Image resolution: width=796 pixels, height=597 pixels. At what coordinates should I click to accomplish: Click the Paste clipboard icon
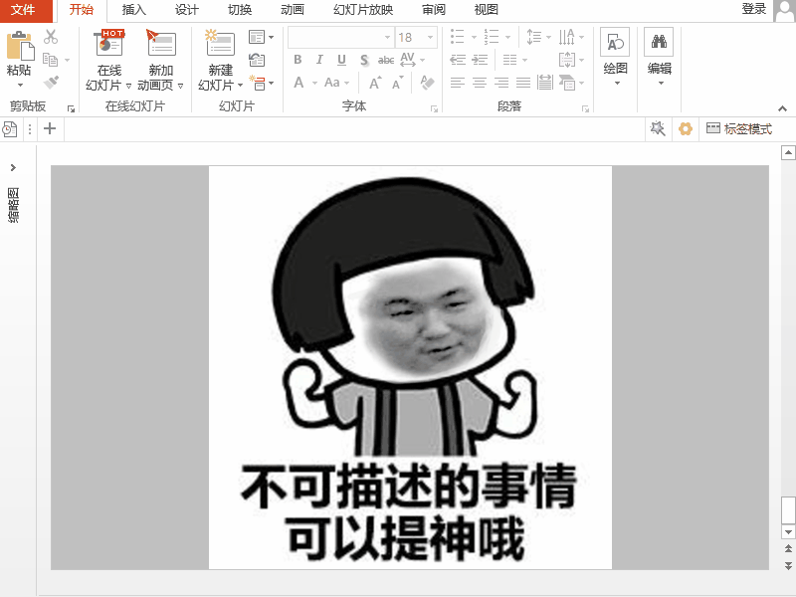[20, 46]
